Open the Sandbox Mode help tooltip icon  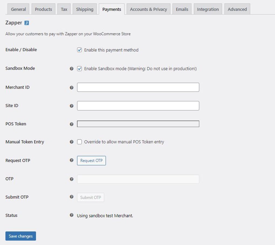point(71,68)
